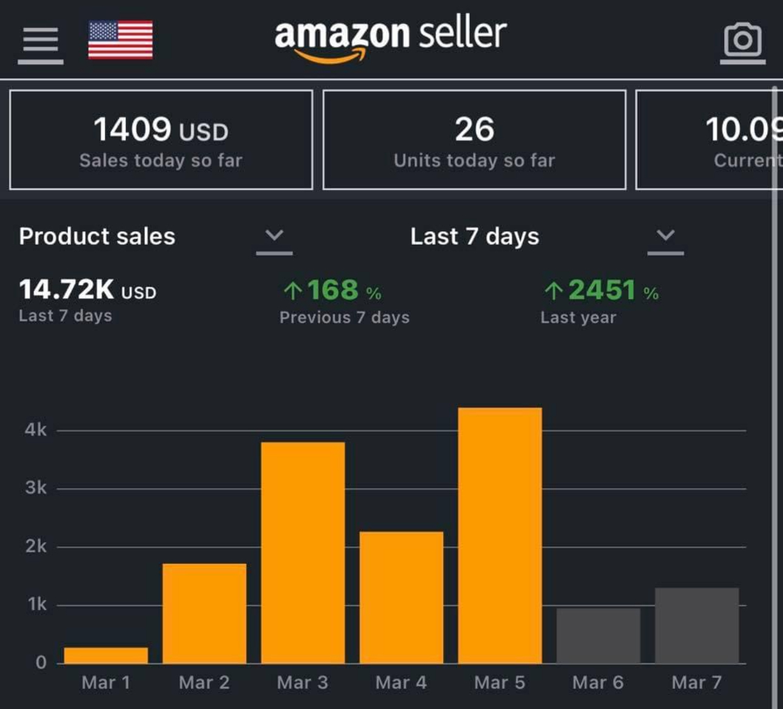Tap the camera icon
The image size is (783, 709).
(742, 42)
